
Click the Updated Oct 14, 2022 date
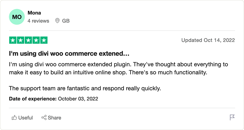(x=208, y=40)
